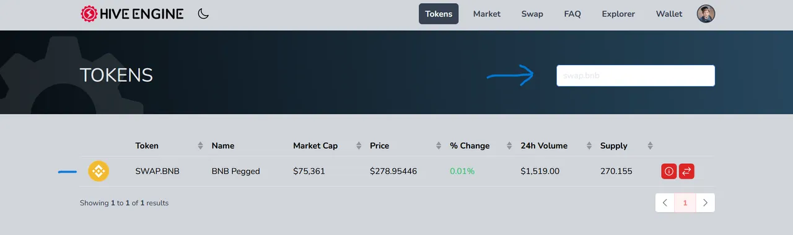This screenshot has height=235, width=793.
Task: Go to previous page chevron
Action: pos(665,203)
